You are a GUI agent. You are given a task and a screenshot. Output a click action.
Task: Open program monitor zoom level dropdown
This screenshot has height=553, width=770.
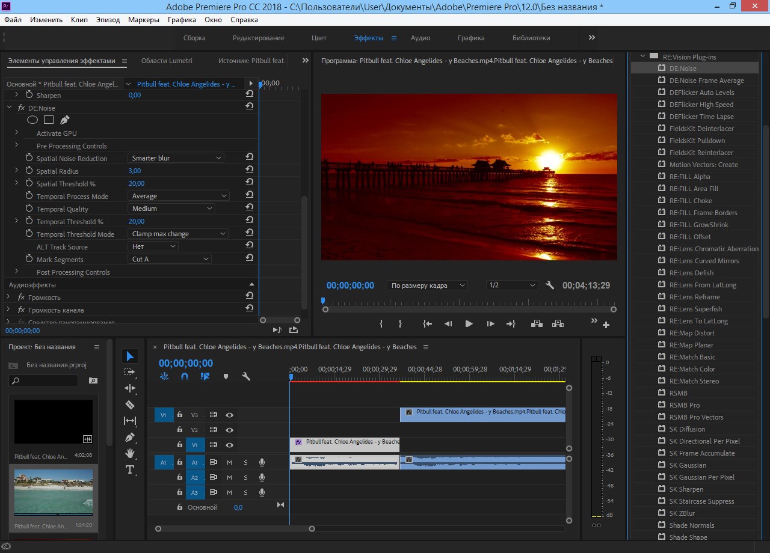tap(428, 286)
